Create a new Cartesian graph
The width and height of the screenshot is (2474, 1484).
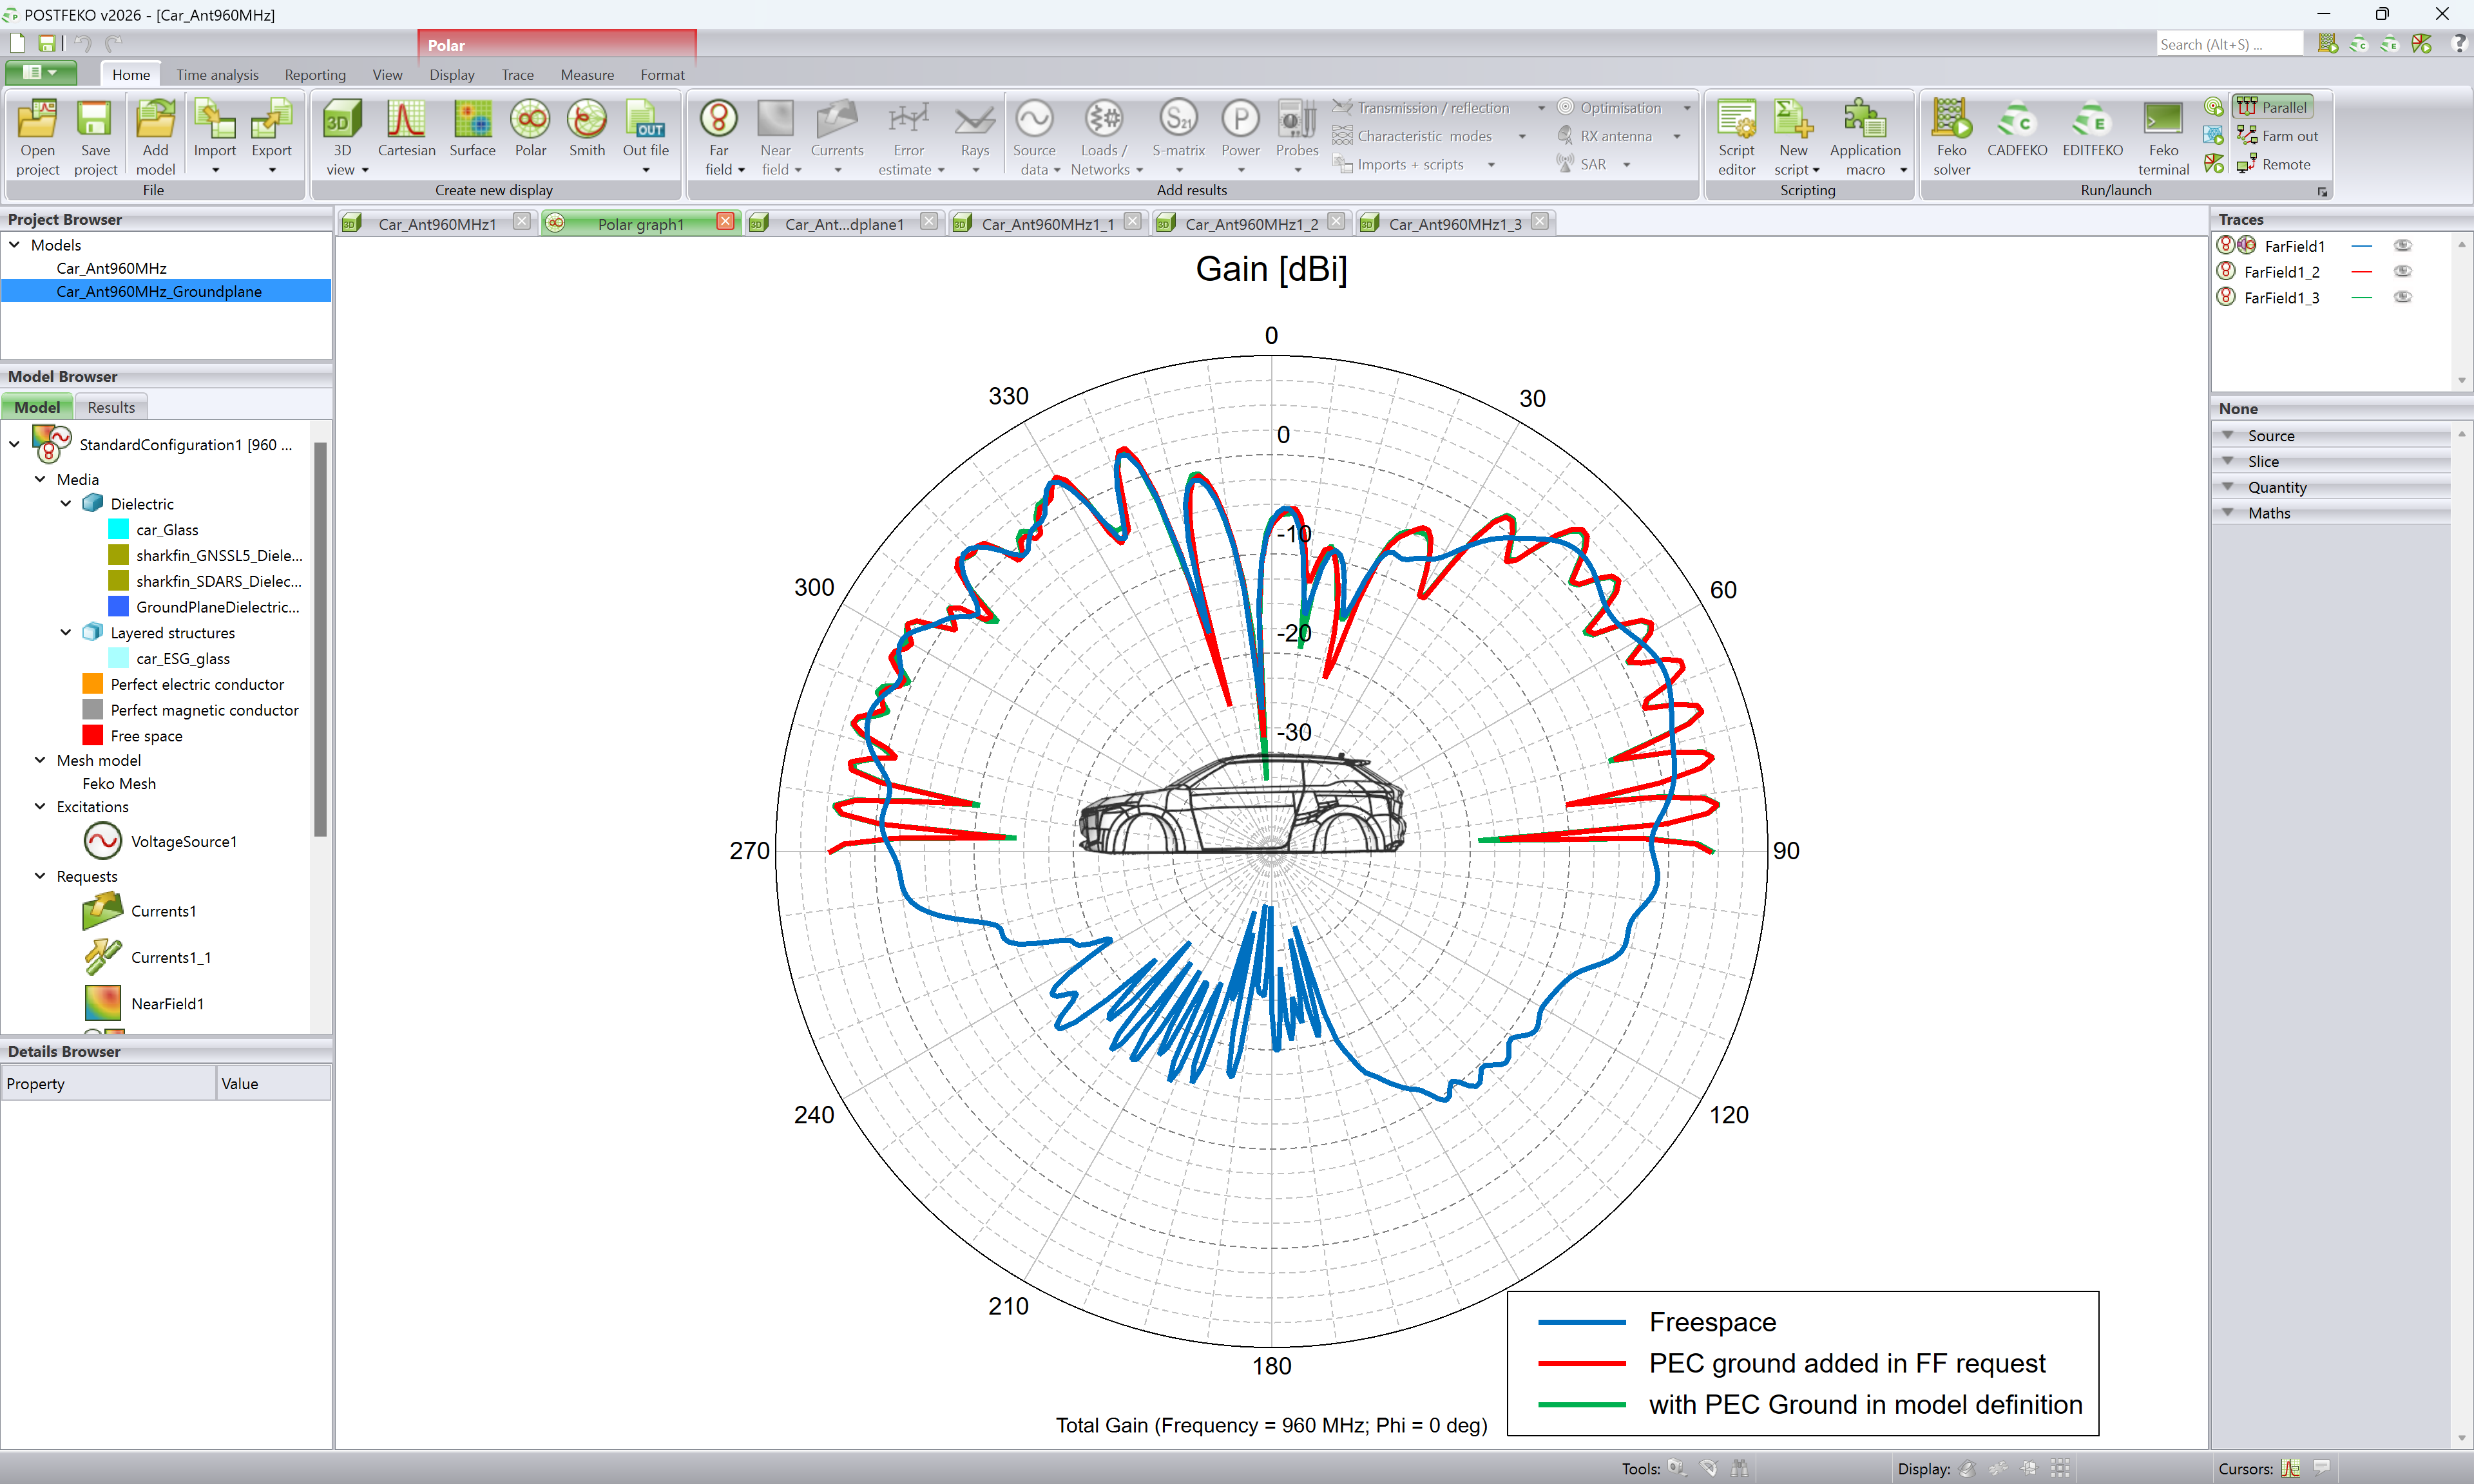click(x=406, y=128)
